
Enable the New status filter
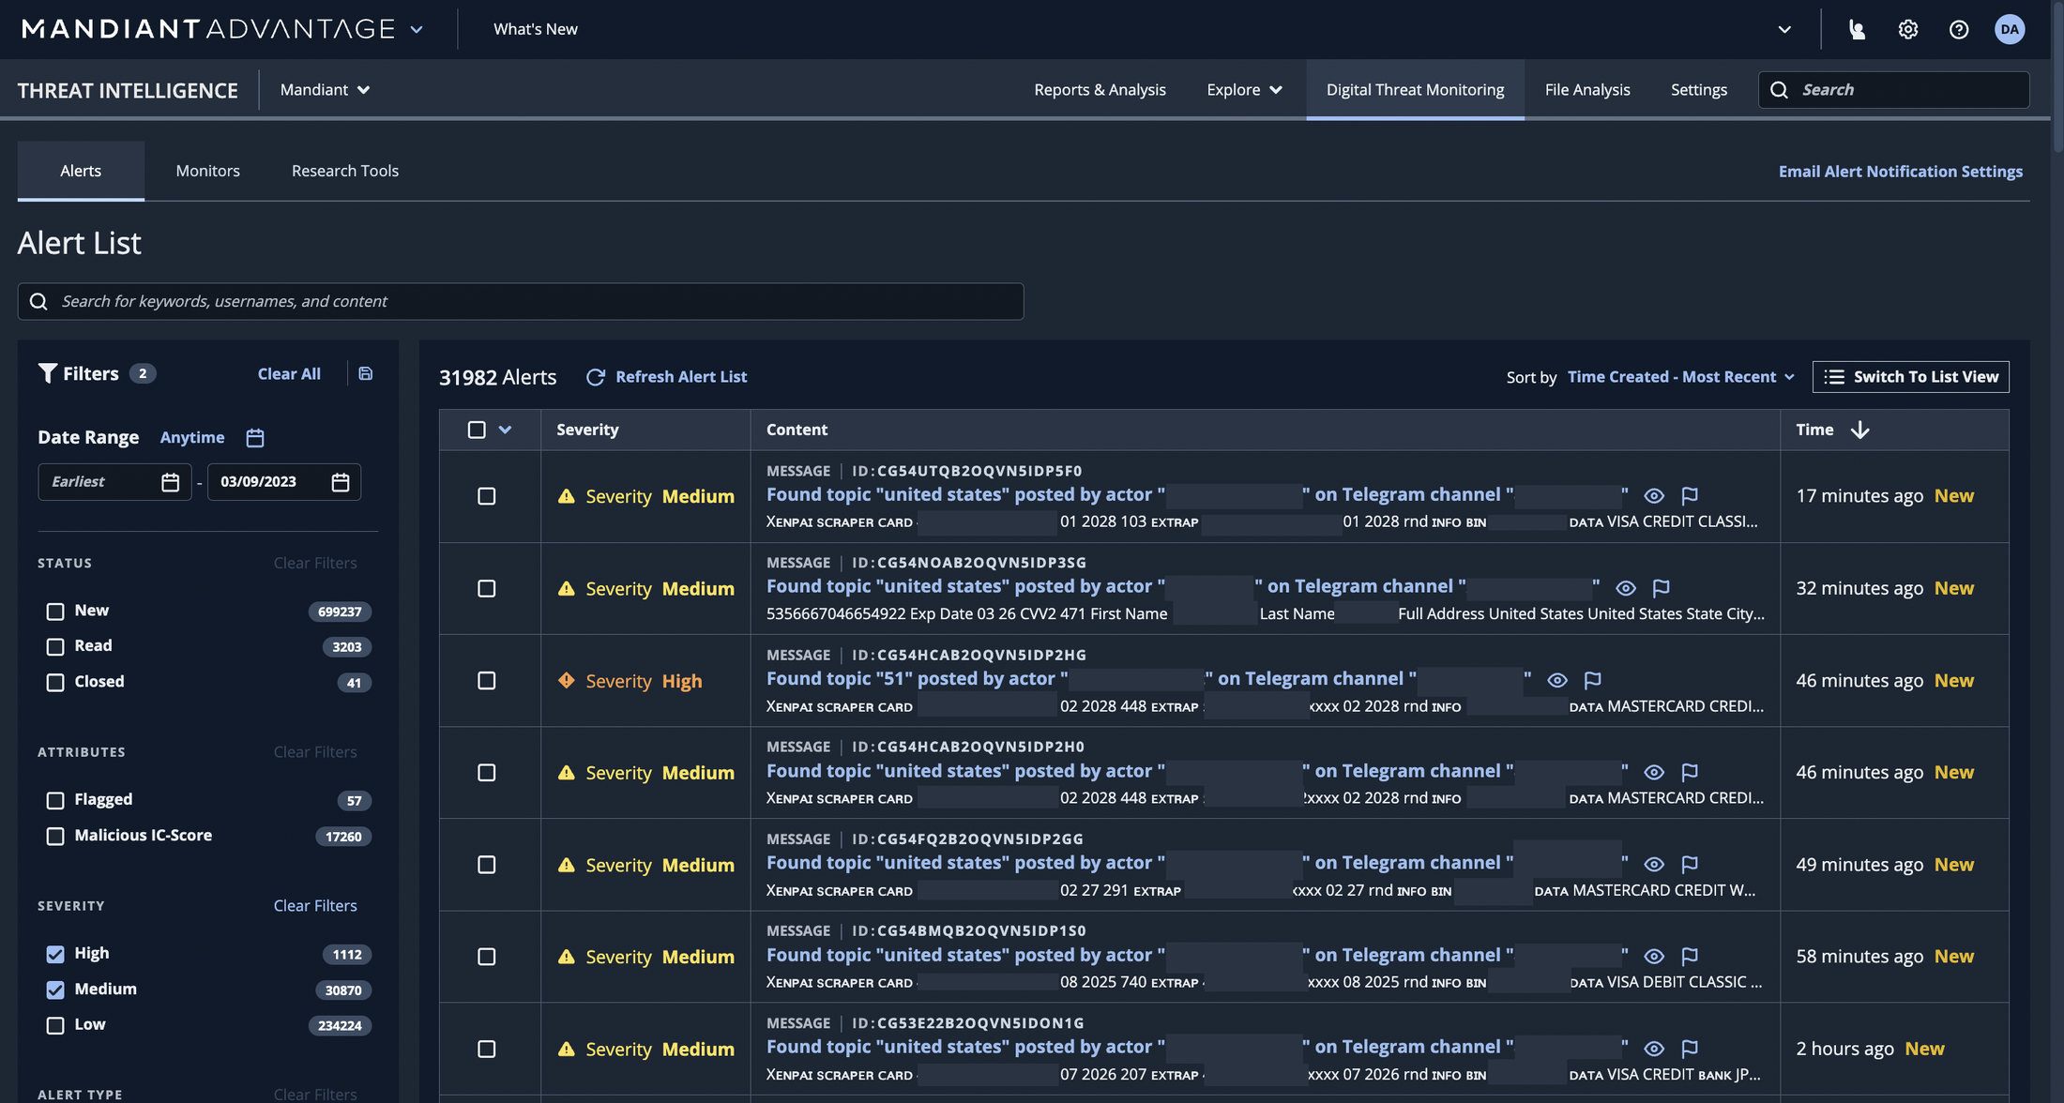click(x=54, y=611)
